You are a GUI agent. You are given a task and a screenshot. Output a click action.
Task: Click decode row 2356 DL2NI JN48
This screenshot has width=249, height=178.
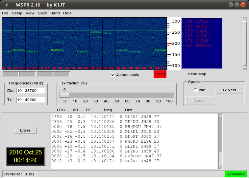[105, 117]
